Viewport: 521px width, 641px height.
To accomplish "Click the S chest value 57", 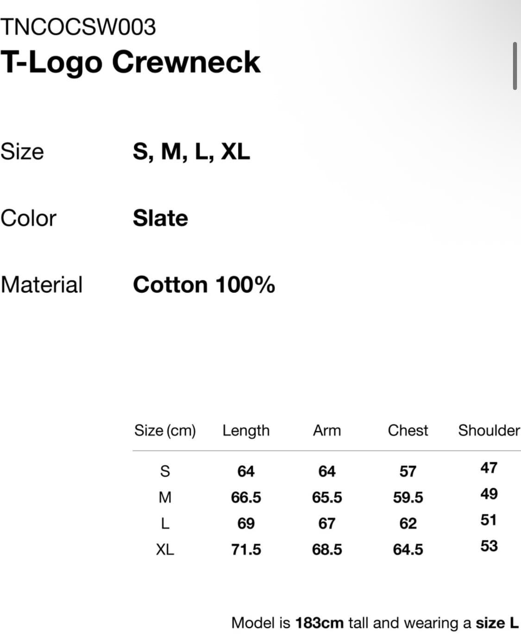I will click(x=408, y=471).
